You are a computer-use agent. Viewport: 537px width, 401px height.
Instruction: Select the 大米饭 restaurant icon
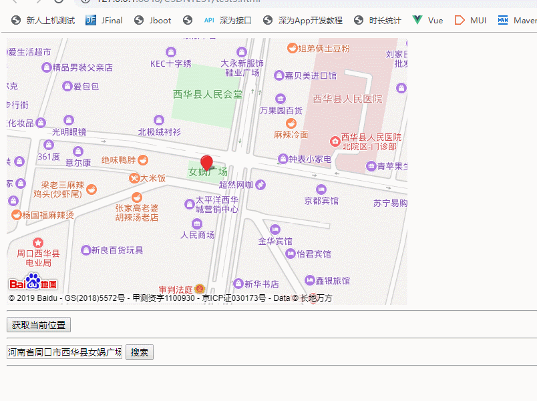(x=134, y=178)
